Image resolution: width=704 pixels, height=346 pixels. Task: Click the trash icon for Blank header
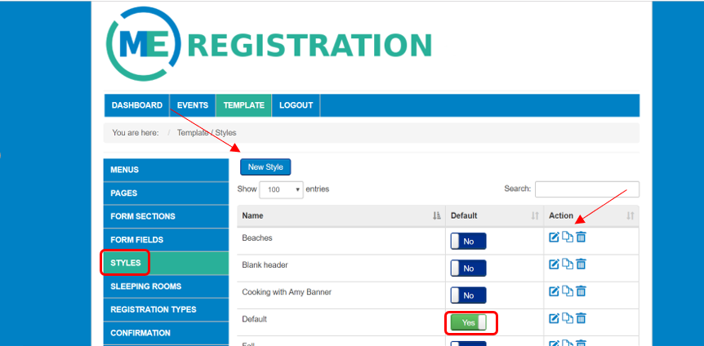tap(581, 264)
